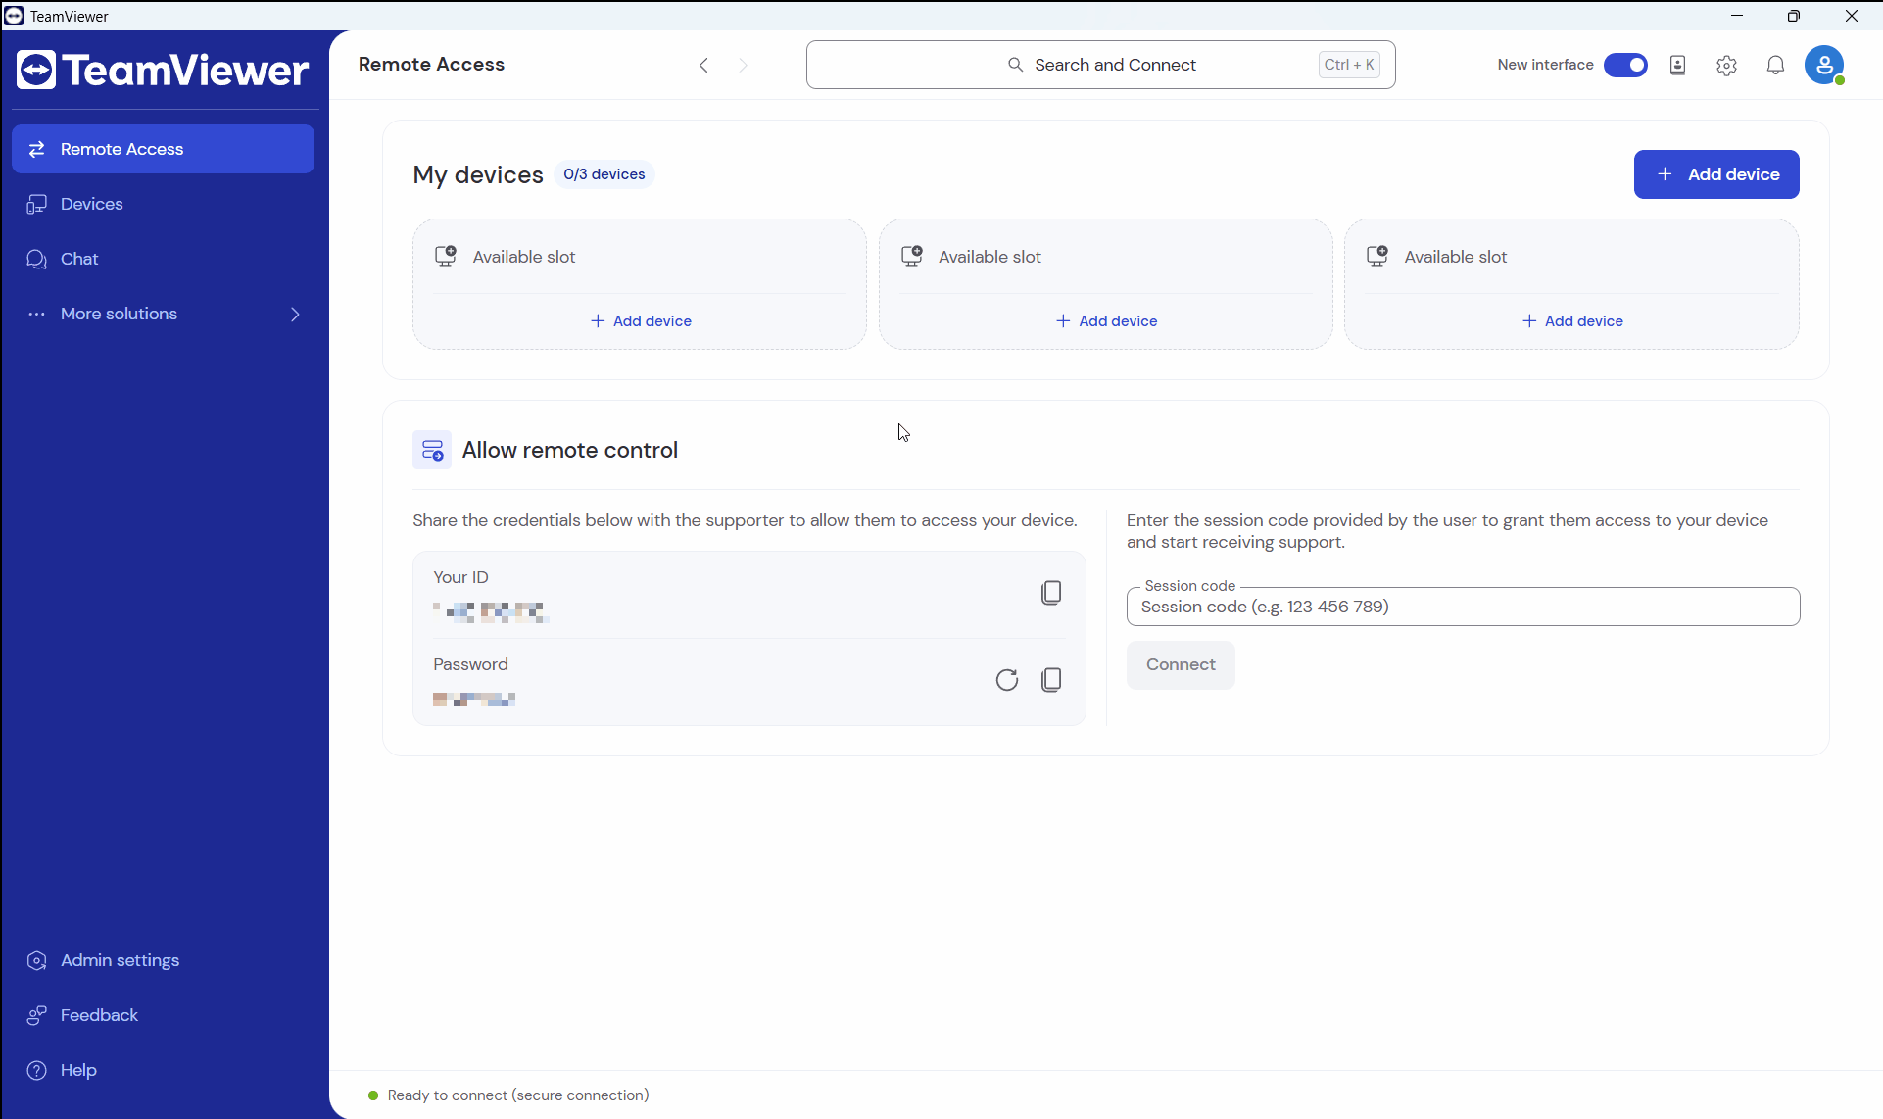Click the blue Add device button

pyautogui.click(x=1715, y=174)
